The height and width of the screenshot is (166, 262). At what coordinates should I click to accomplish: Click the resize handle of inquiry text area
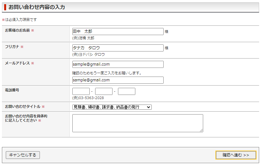click(x=202, y=131)
